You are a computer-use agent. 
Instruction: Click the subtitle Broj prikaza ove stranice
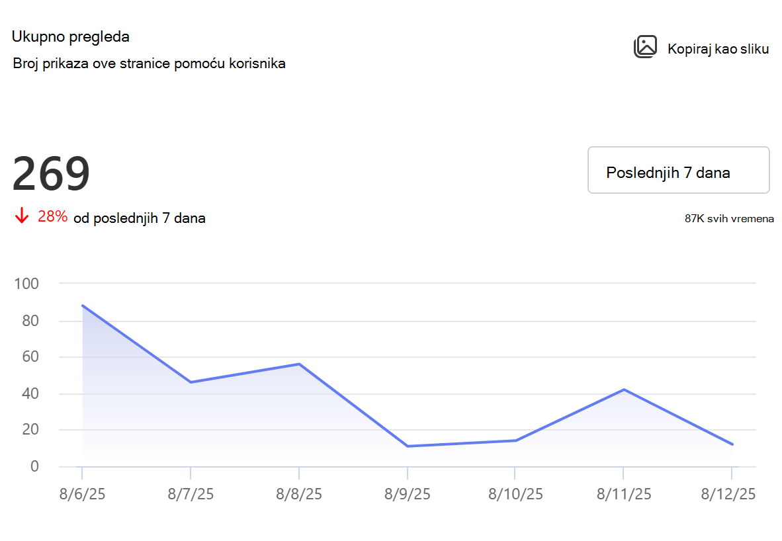pyautogui.click(x=149, y=64)
